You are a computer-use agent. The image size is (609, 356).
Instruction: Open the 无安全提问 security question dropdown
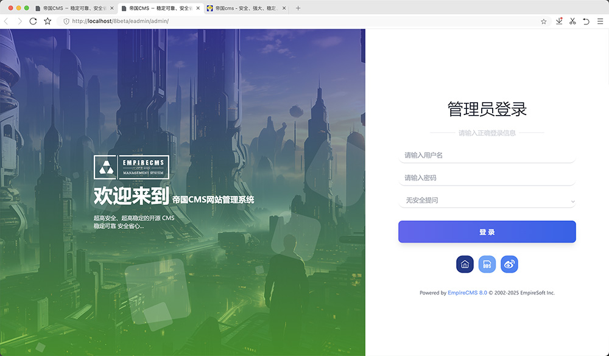coord(487,200)
